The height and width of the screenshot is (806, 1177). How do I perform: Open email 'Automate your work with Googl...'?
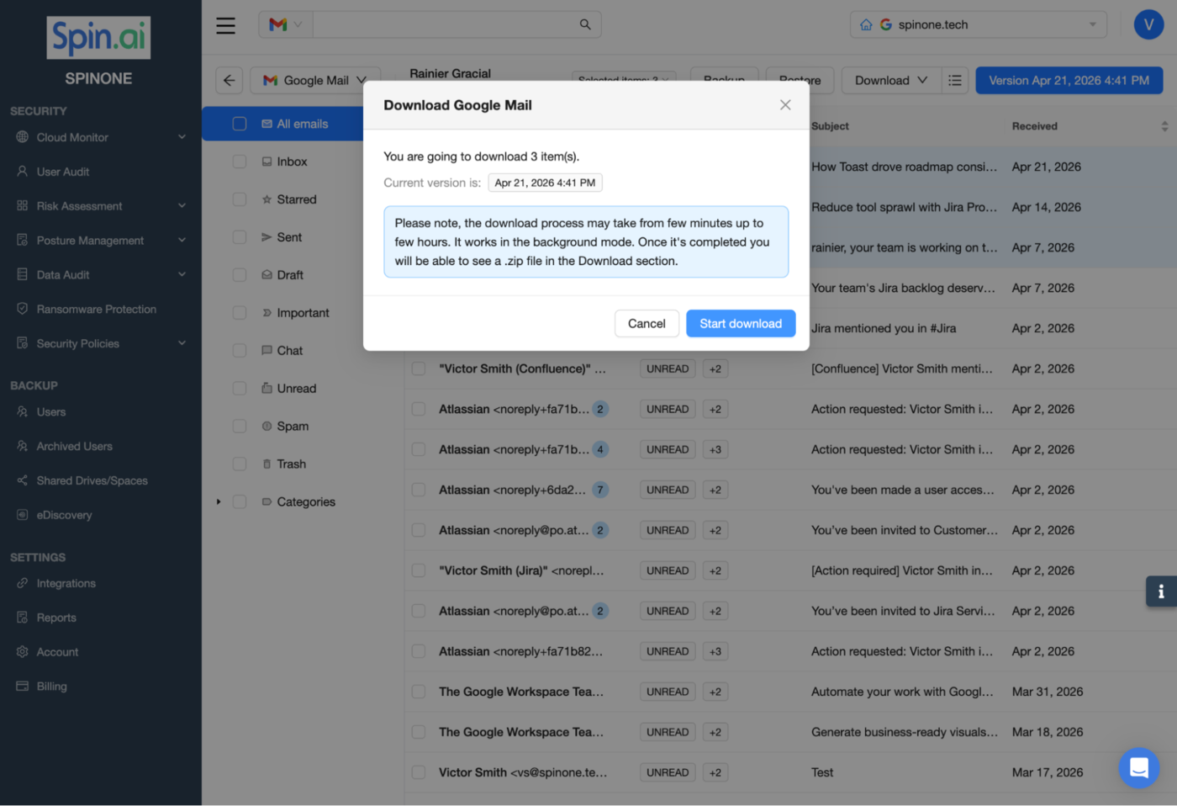[x=902, y=692]
